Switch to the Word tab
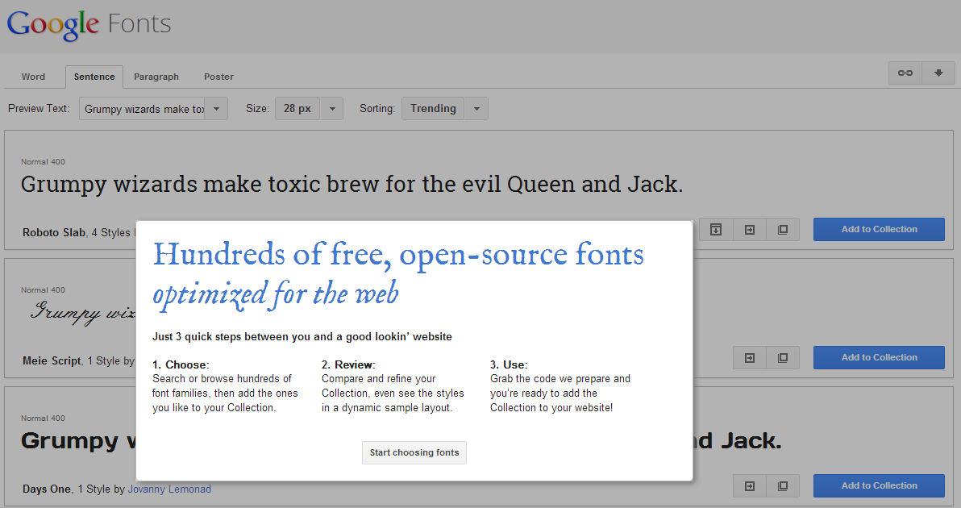The height and width of the screenshot is (508, 961). (33, 76)
